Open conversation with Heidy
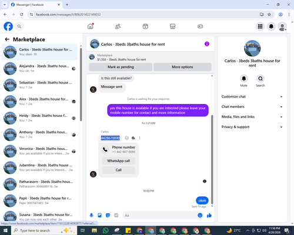The height and width of the screenshot is (235, 294). [39, 118]
